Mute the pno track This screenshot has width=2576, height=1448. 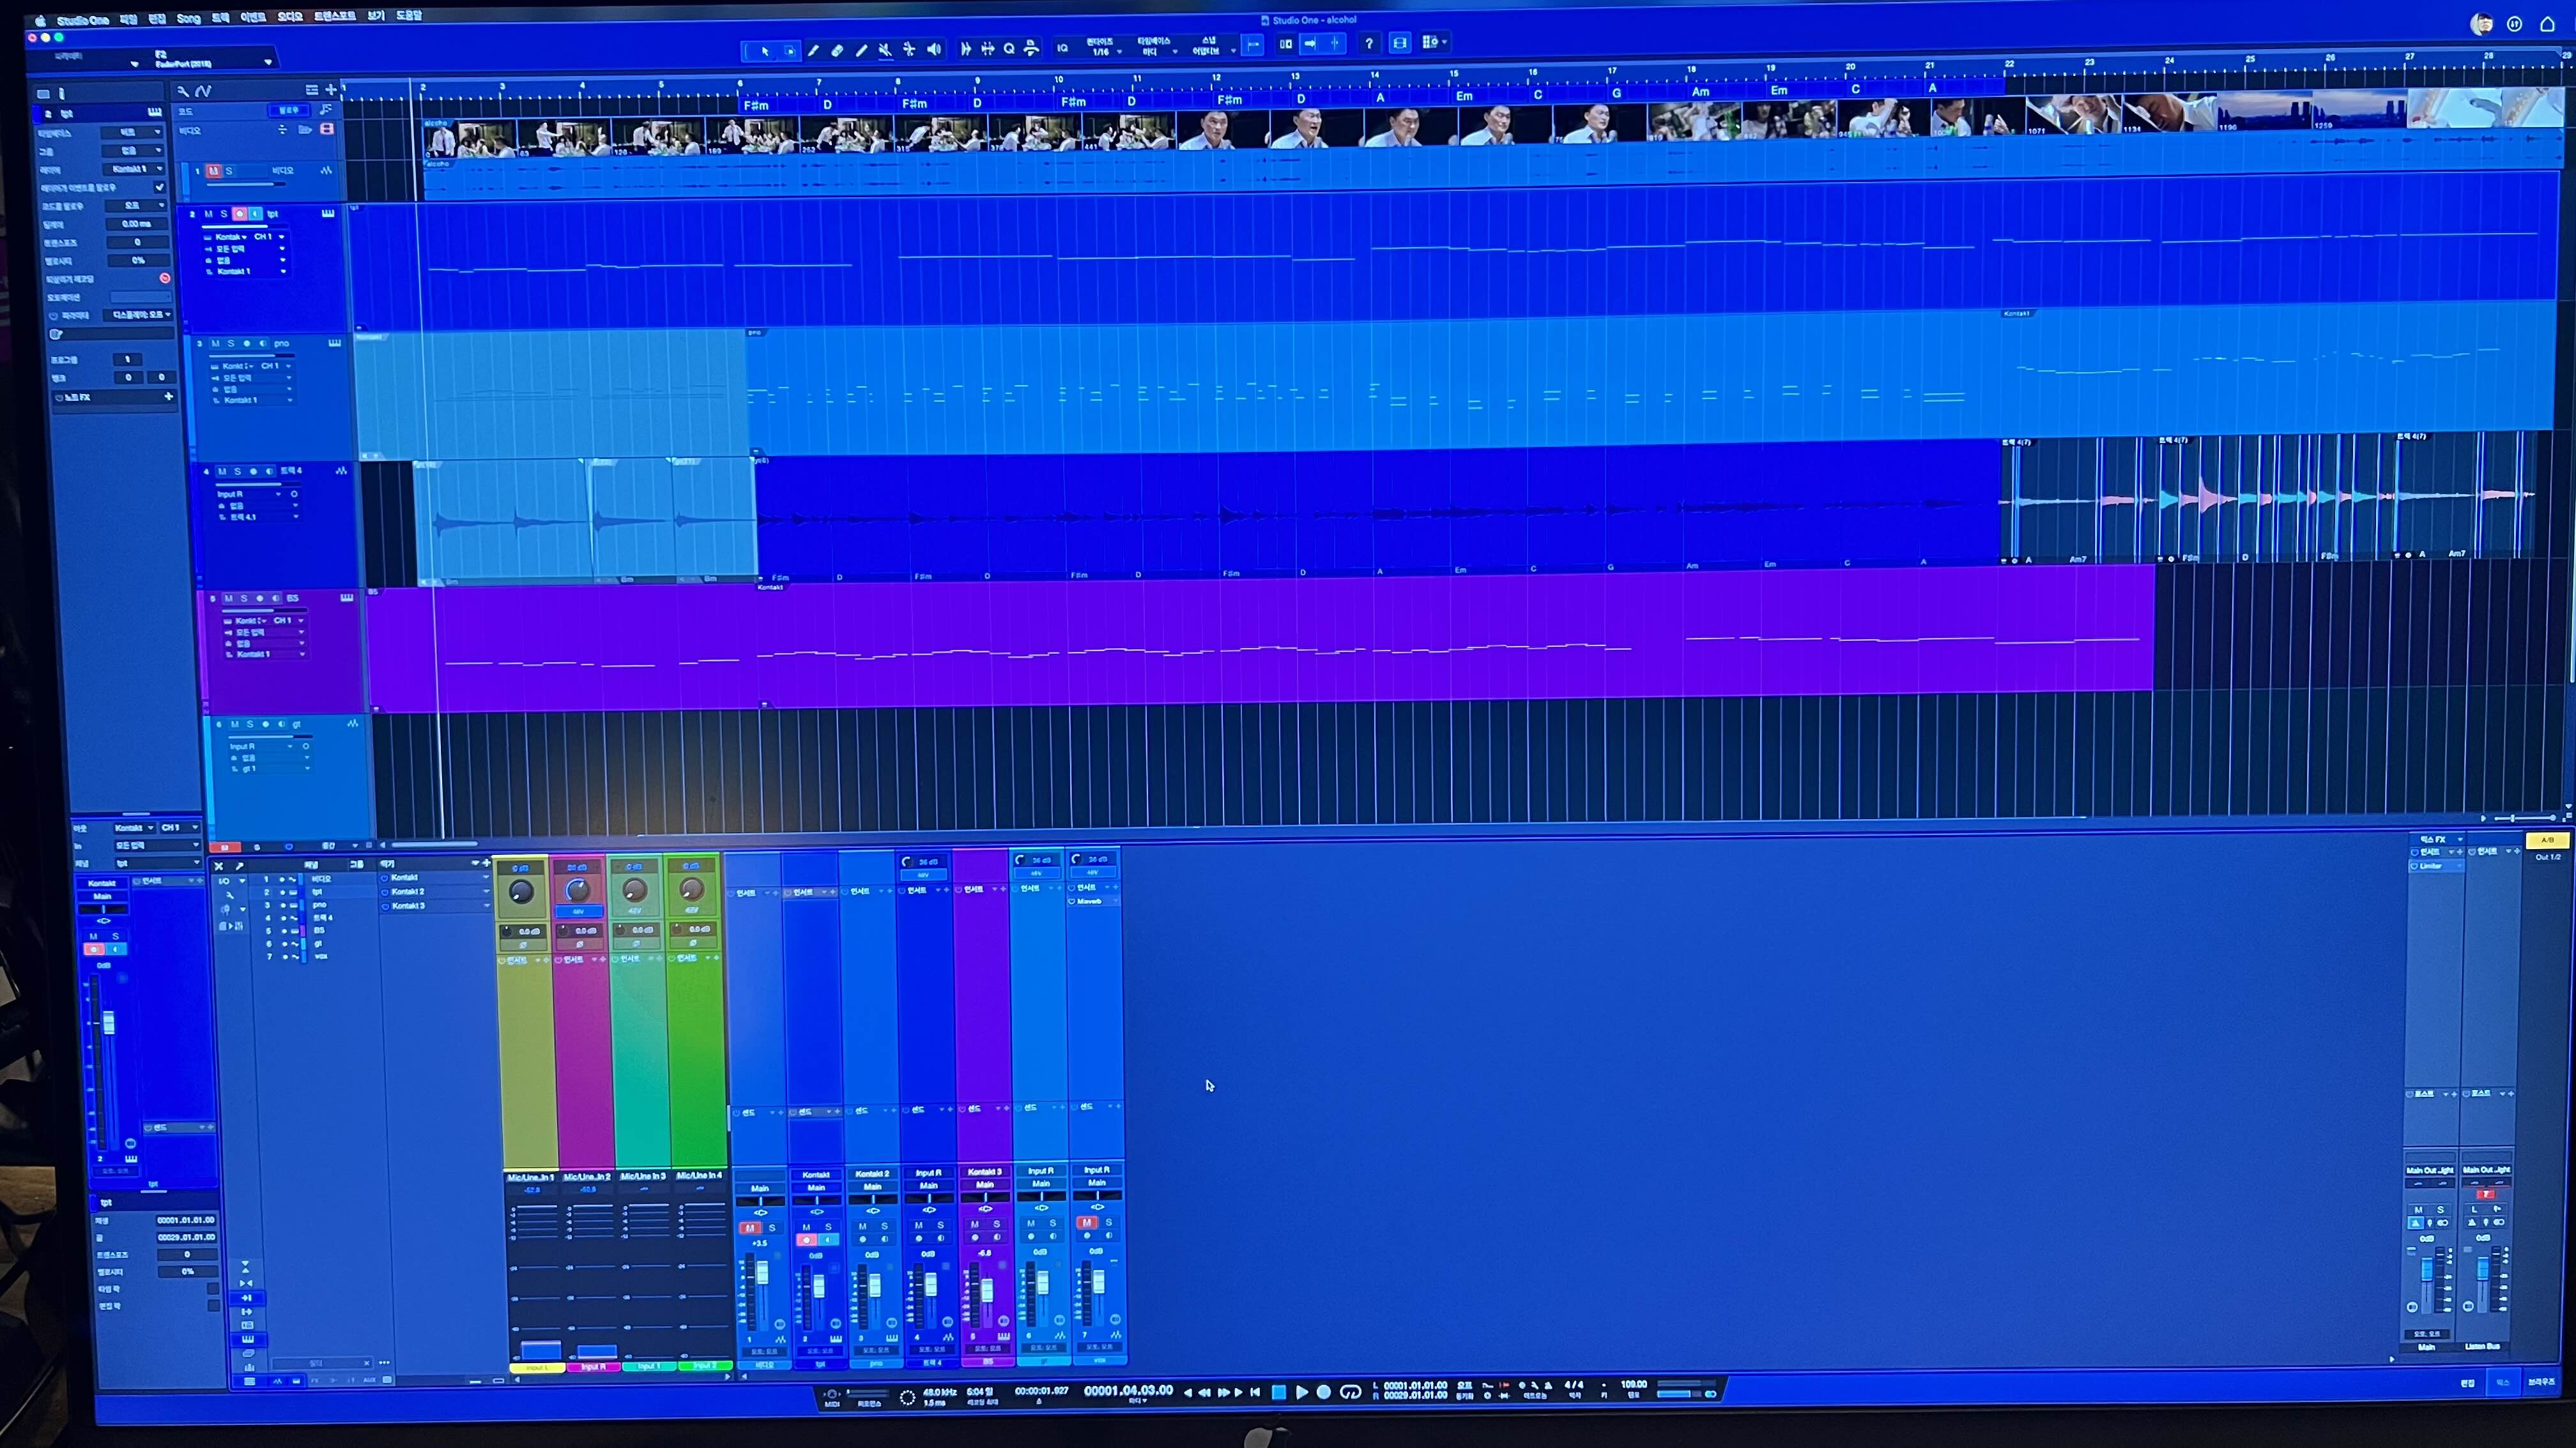(x=215, y=343)
